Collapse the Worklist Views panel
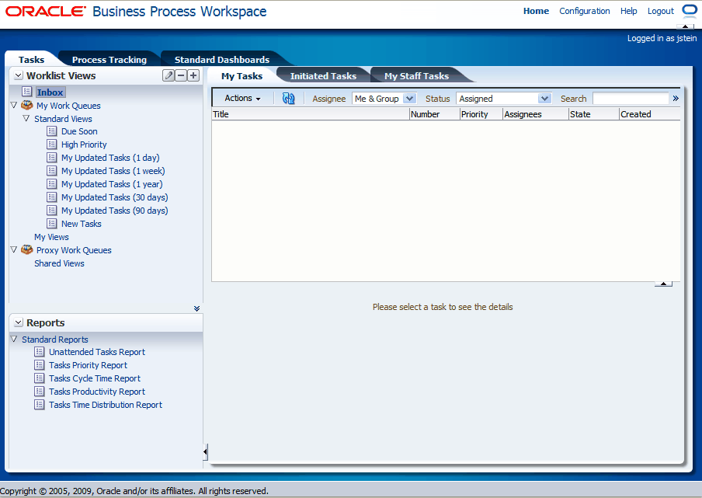 19,75
